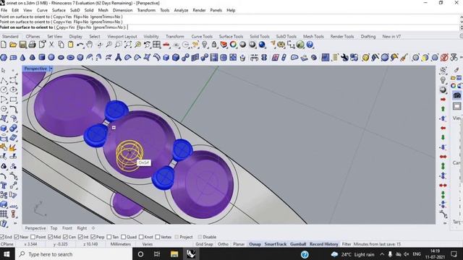This screenshot has width=463, height=260.
Task: Click the New file icon
Action: pos(4,45)
